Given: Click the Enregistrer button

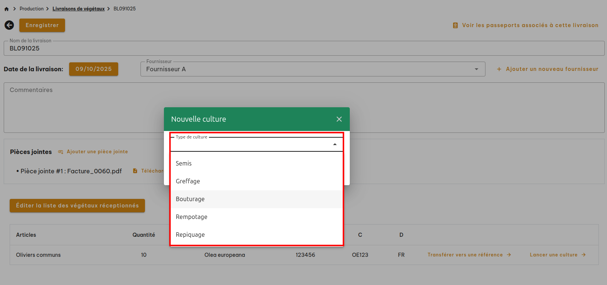Looking at the screenshot, I should click(x=42, y=25).
